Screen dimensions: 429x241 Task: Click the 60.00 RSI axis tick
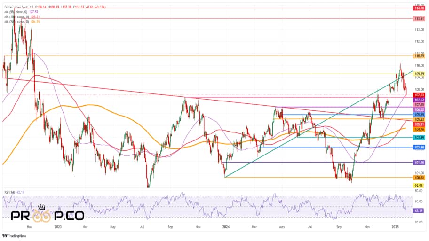click(419, 202)
